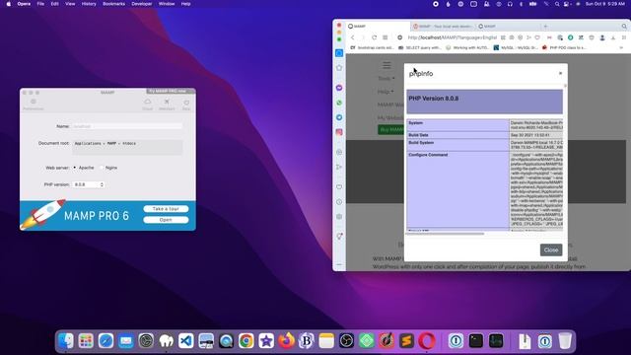Viewport: 631px width, 355px height.
Task: Expand the Tools dropdown on MAMP page
Action: [x=386, y=79]
